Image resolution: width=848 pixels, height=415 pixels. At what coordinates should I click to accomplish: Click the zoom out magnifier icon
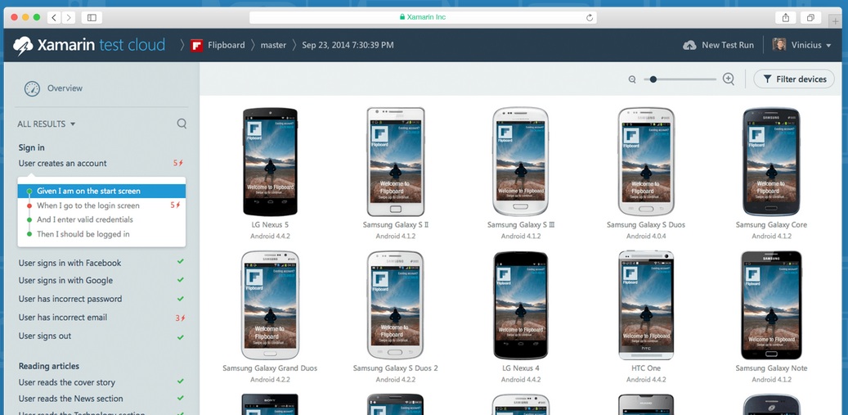[632, 79]
